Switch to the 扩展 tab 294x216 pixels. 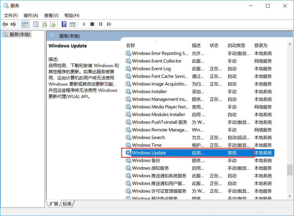pos(54,204)
